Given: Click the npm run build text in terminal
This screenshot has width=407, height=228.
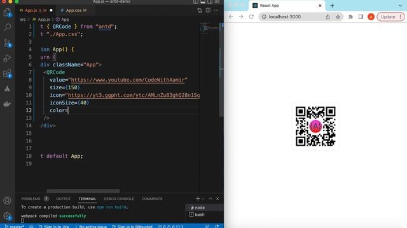Looking at the screenshot, I should (x=112, y=207).
